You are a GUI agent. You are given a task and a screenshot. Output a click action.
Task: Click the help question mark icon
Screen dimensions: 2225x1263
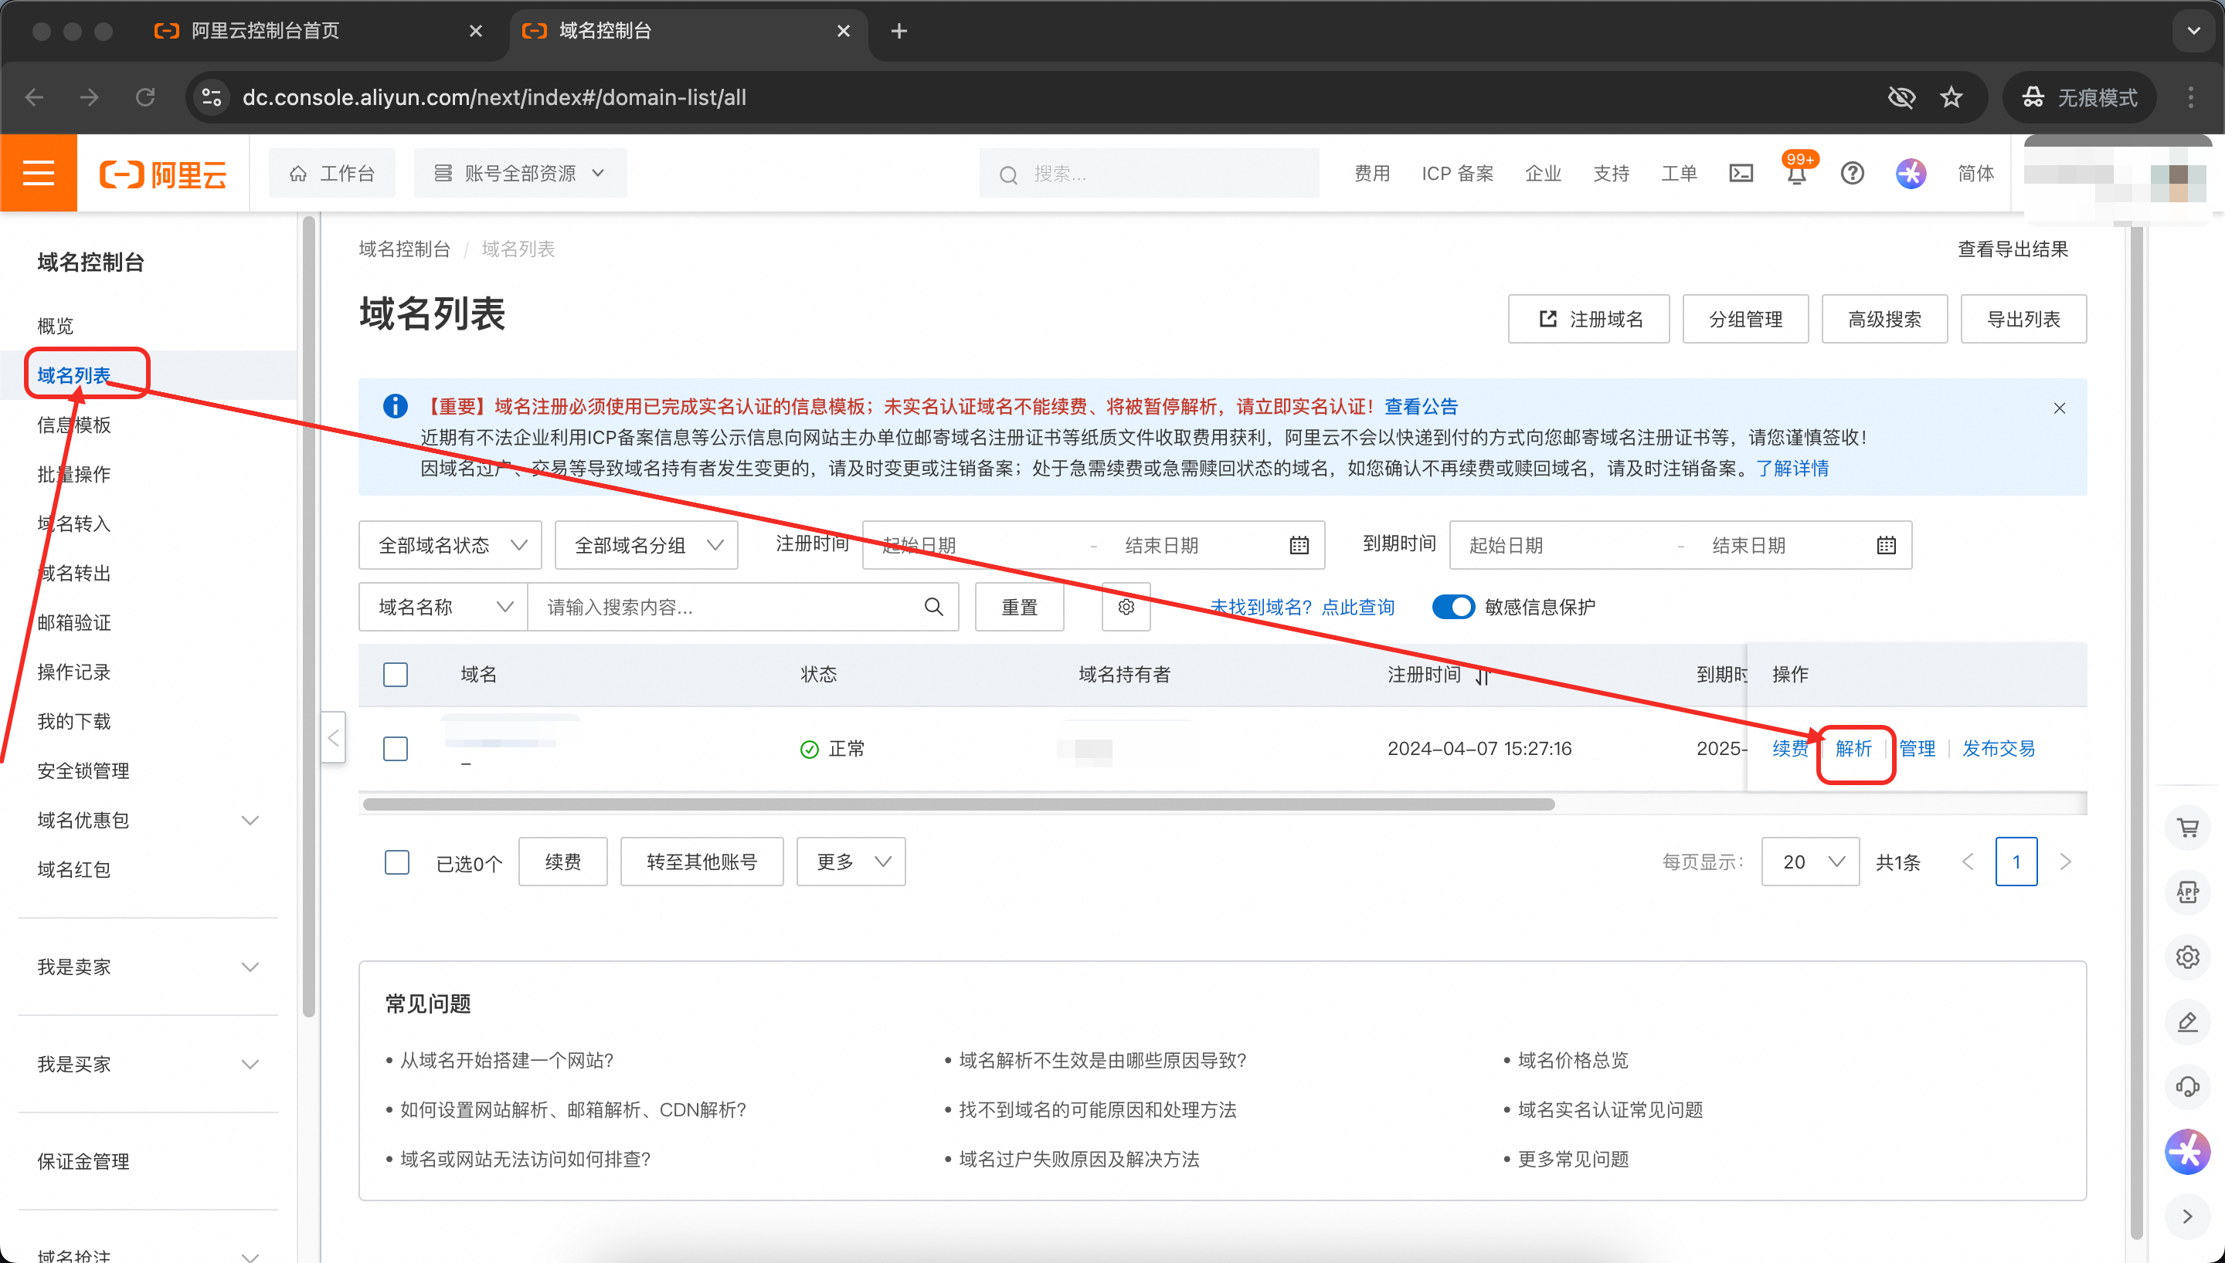[1852, 174]
